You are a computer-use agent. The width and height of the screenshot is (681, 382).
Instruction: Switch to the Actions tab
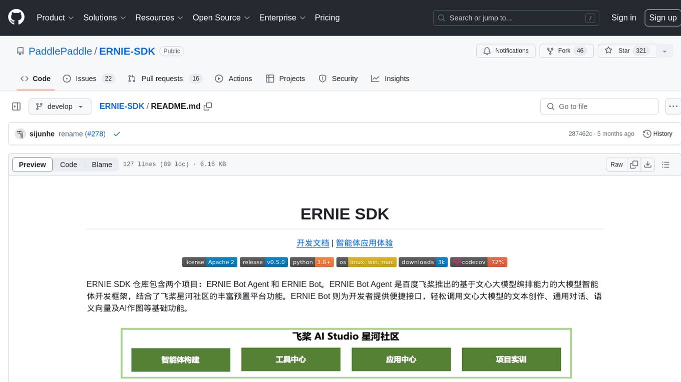tap(233, 78)
